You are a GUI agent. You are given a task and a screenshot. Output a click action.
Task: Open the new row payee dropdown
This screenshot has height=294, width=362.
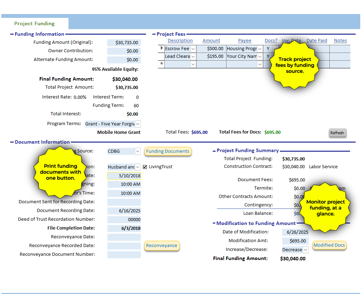pos(260,64)
